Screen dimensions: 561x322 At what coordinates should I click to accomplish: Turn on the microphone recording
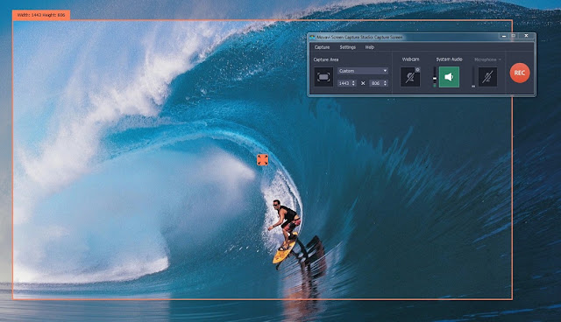click(x=487, y=77)
